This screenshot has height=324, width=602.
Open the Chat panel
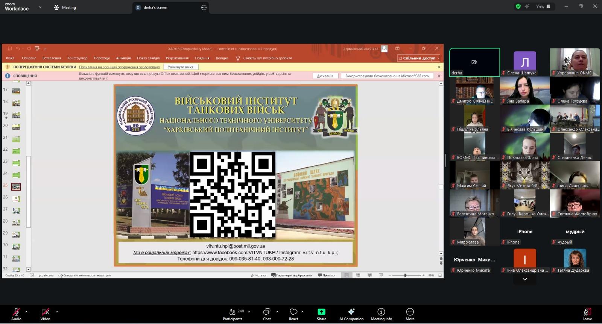pyautogui.click(x=267, y=314)
